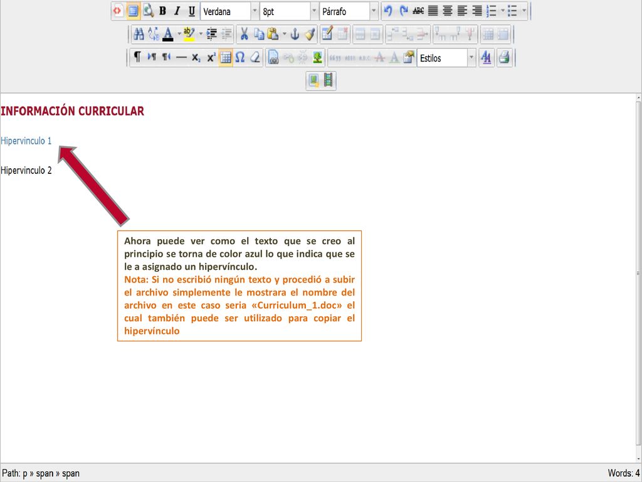
Task: Insert a bulleted list
Action: [x=513, y=11]
